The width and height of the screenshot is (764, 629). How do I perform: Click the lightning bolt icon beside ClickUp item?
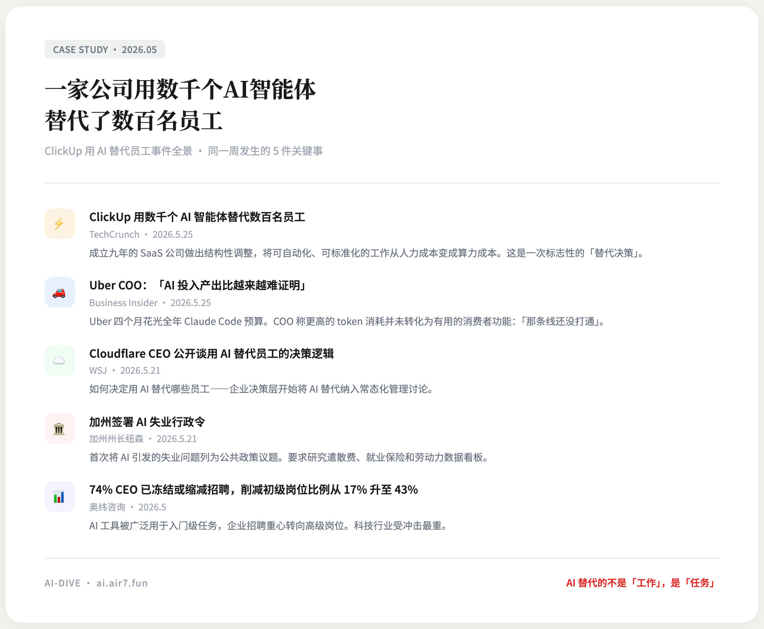60,223
